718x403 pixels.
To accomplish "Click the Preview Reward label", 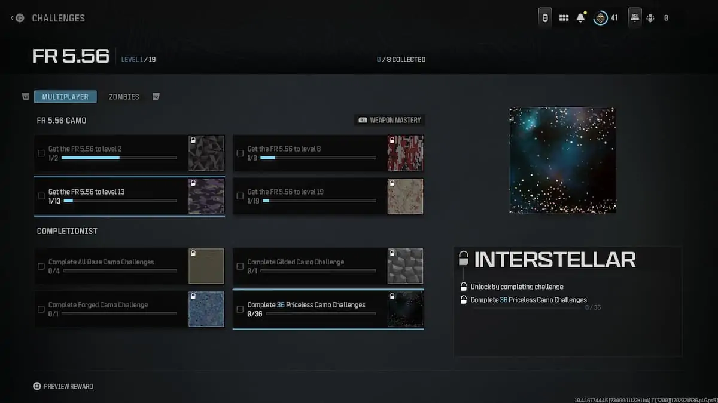I will (69, 386).
